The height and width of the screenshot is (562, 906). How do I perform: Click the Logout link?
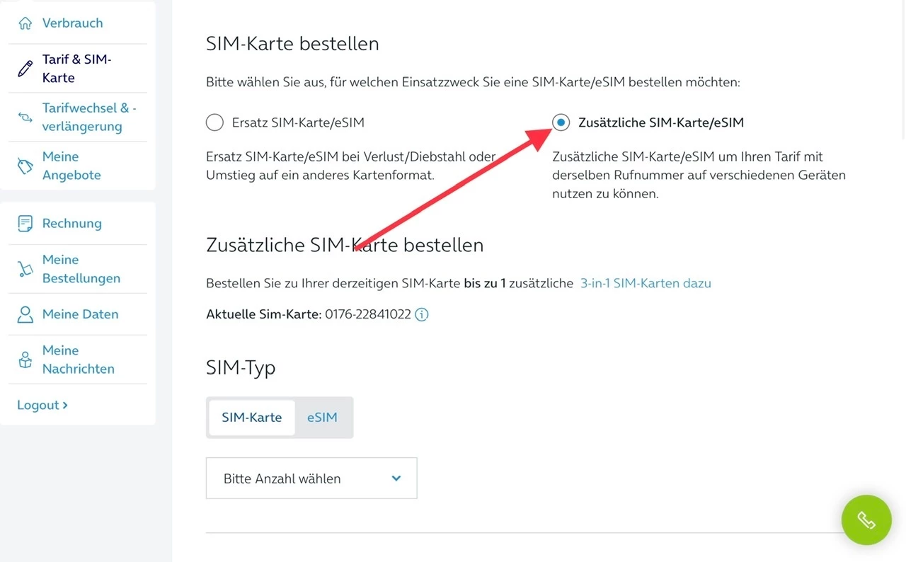pyautogui.click(x=42, y=405)
